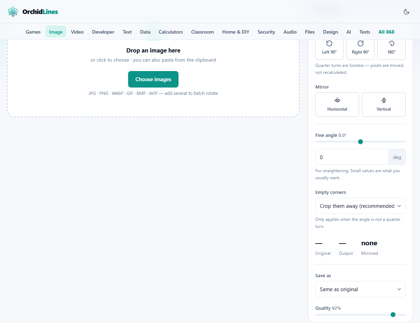
Task: Open the Developer category
Action: [103, 32]
